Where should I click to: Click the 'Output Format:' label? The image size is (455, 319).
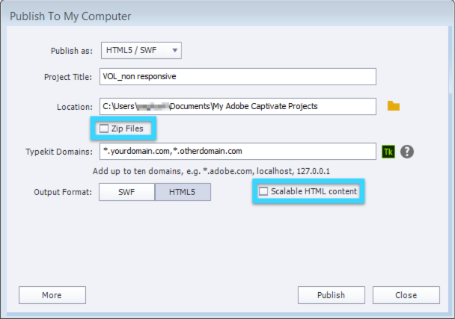point(63,192)
